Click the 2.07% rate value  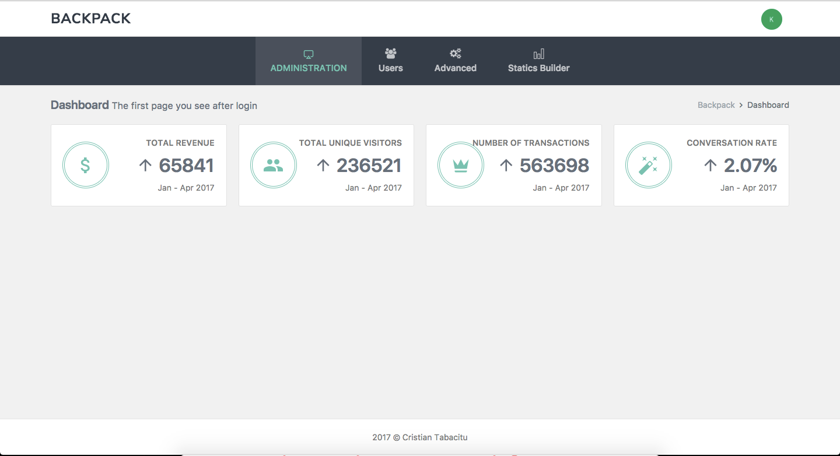point(751,166)
